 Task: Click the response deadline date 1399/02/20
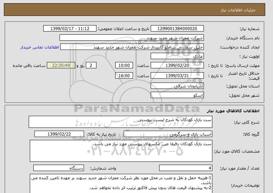(x=177, y=66)
